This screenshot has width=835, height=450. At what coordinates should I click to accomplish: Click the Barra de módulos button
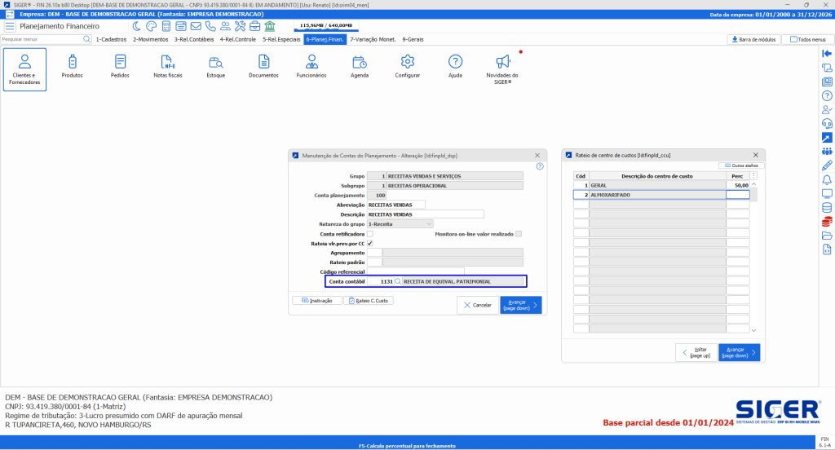[x=753, y=39]
